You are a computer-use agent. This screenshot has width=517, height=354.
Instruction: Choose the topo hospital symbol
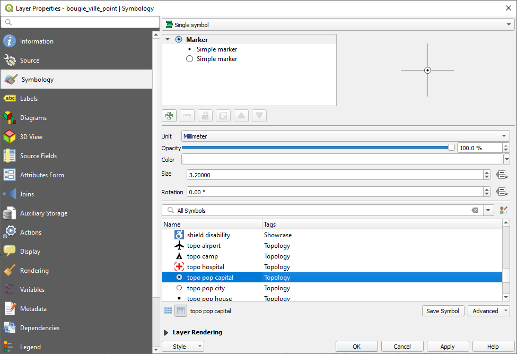click(x=205, y=267)
